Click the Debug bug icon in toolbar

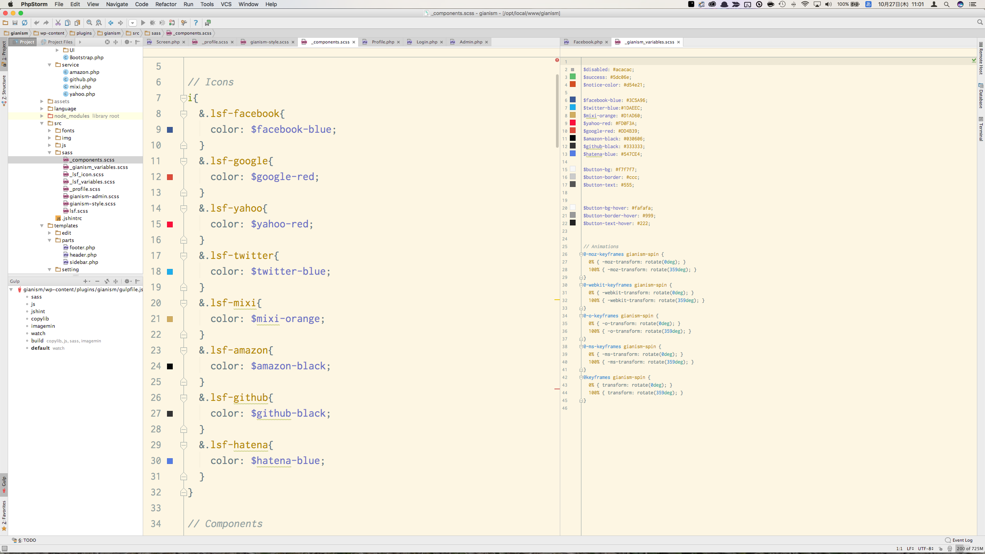pos(152,23)
